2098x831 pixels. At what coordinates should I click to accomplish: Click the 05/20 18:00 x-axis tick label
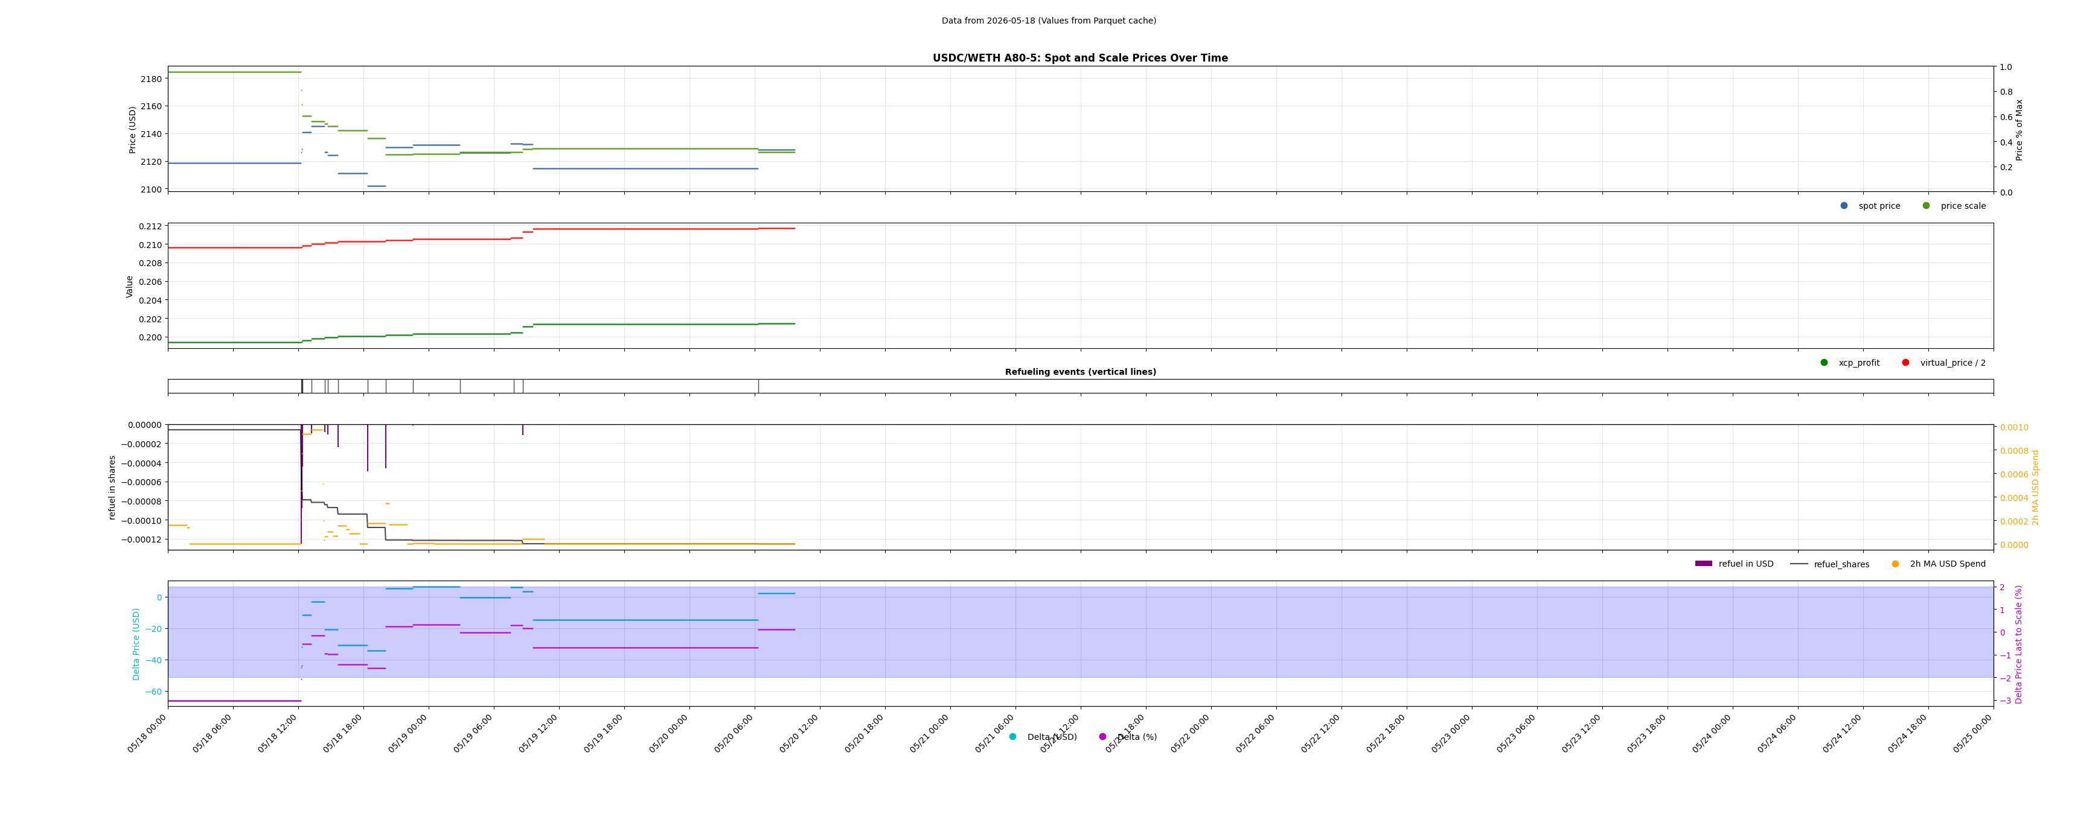pyautogui.click(x=864, y=734)
